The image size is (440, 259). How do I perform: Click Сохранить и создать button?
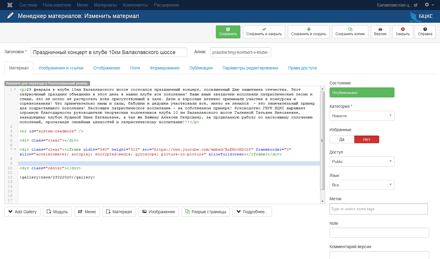(309, 32)
